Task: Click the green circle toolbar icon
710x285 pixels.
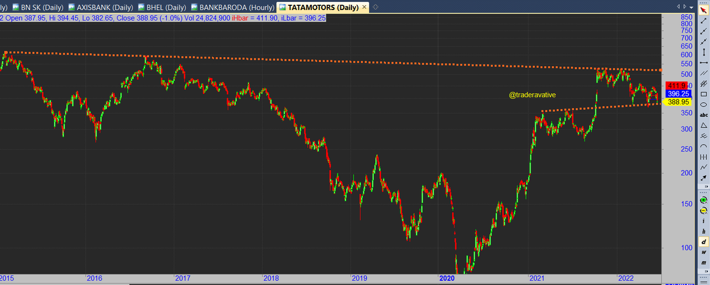Action: 703,200
